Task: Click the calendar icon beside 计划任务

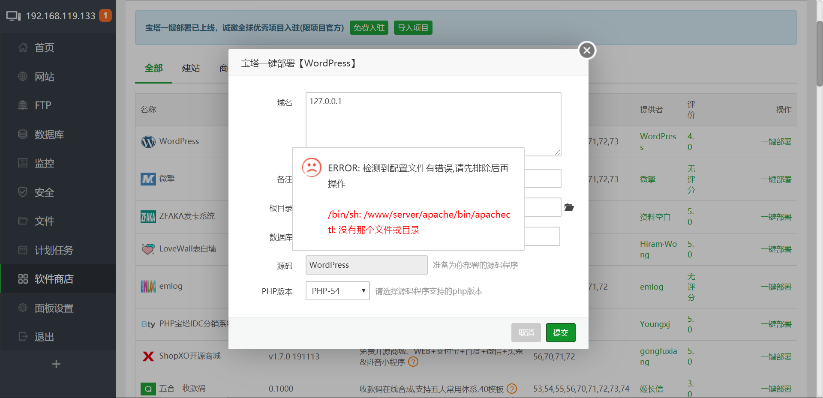Action: [23, 250]
